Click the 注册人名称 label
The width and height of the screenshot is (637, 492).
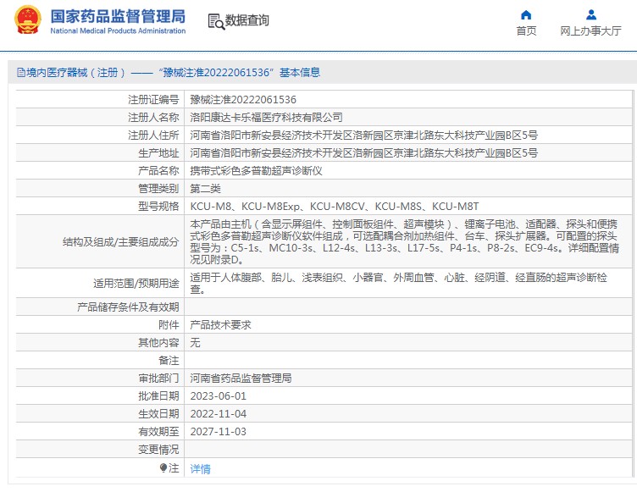click(153, 118)
